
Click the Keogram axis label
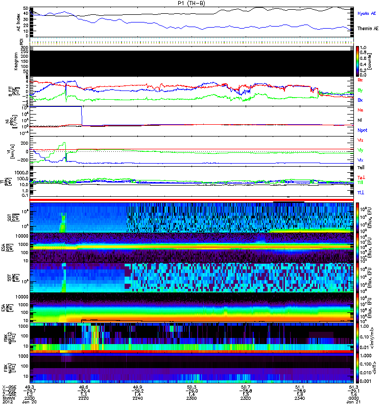tap(16, 61)
